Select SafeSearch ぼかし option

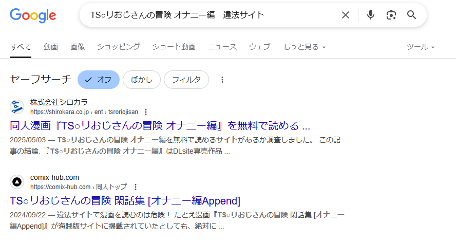[142, 80]
